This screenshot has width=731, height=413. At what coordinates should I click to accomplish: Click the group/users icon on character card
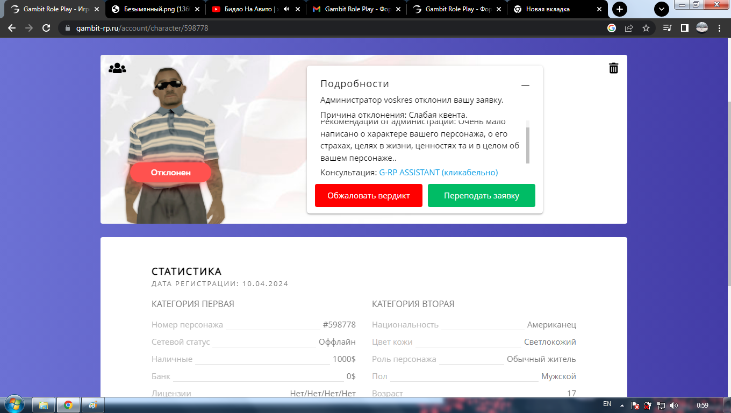pos(117,68)
